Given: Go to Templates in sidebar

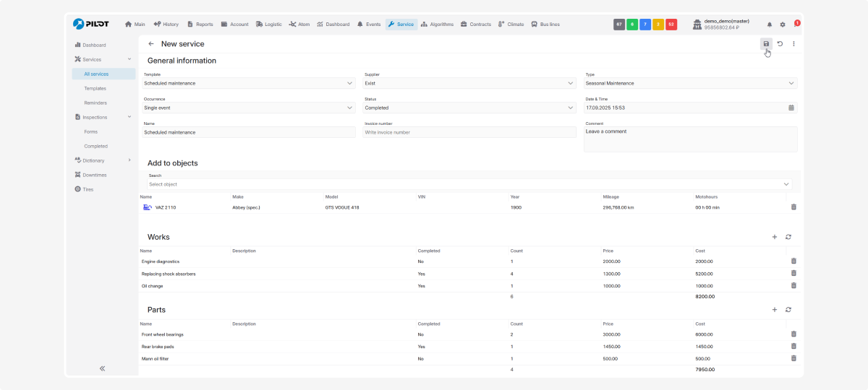Looking at the screenshot, I should coord(95,88).
